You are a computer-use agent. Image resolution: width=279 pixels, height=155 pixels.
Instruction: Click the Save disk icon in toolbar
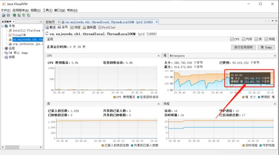pos(8,15)
